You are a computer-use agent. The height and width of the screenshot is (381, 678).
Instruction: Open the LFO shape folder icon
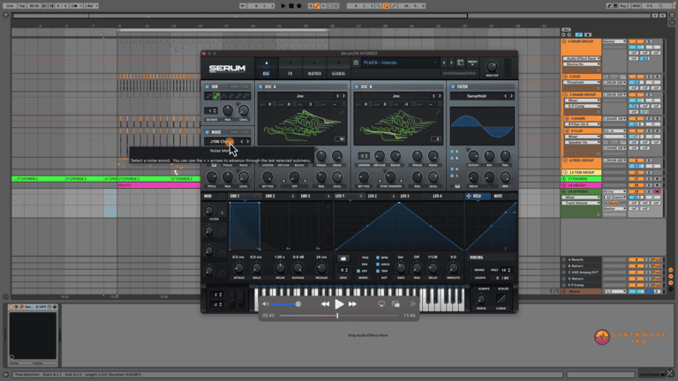[x=343, y=258]
